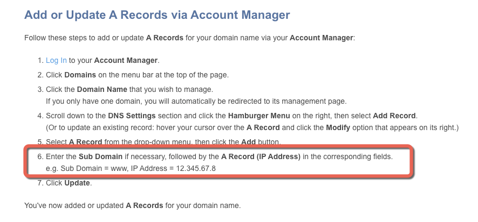
Task: Click the example line Sub Domain = www
Action: coord(131,168)
